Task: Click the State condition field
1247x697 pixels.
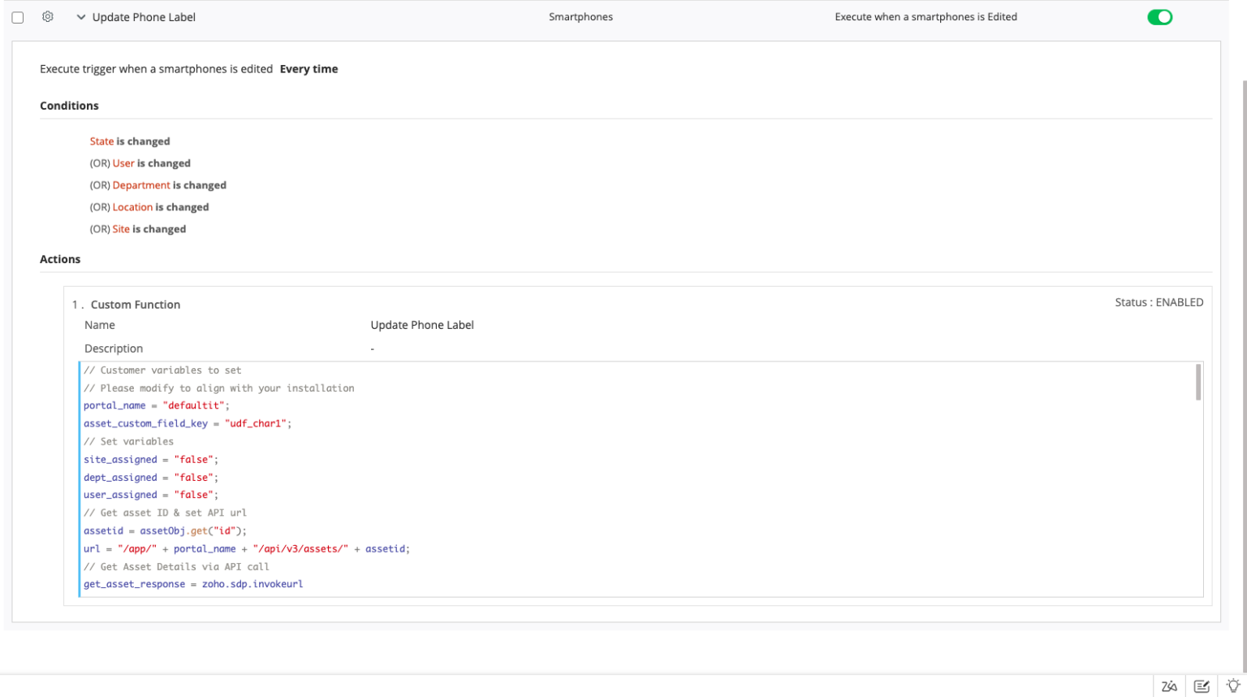Action: pyautogui.click(x=101, y=141)
